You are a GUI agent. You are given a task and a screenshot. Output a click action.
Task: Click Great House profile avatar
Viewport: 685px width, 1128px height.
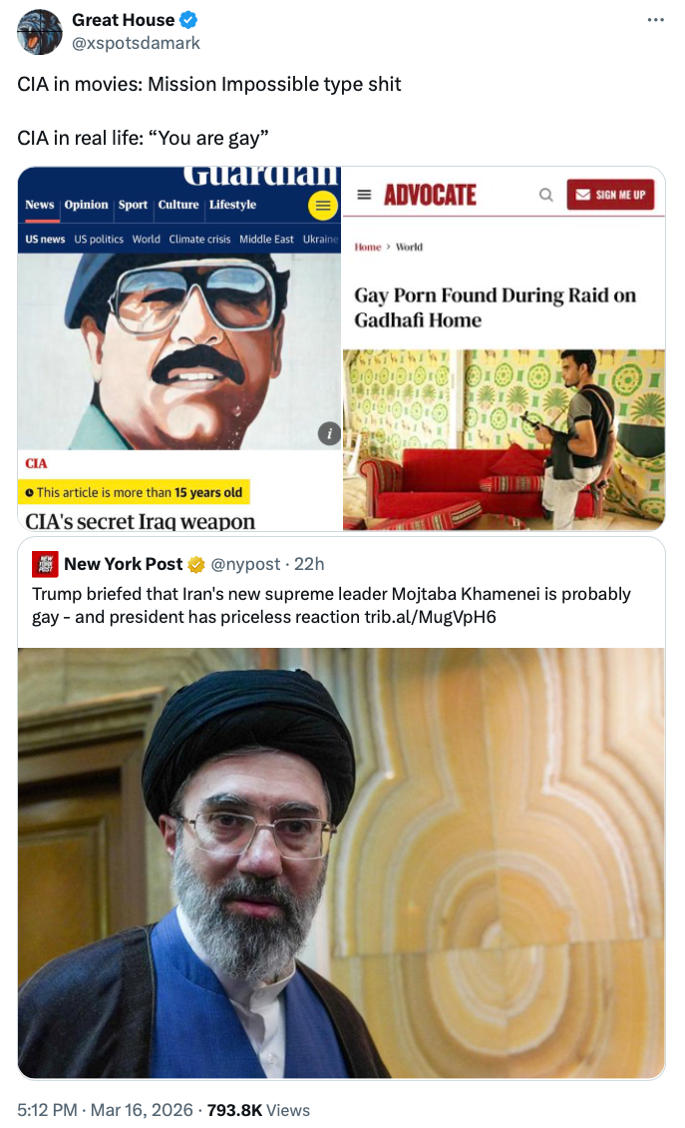(40, 32)
